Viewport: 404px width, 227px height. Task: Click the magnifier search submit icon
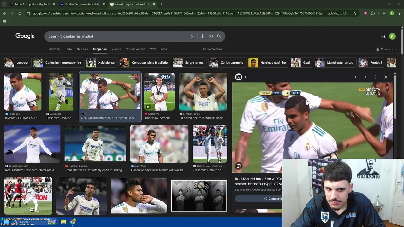point(219,36)
